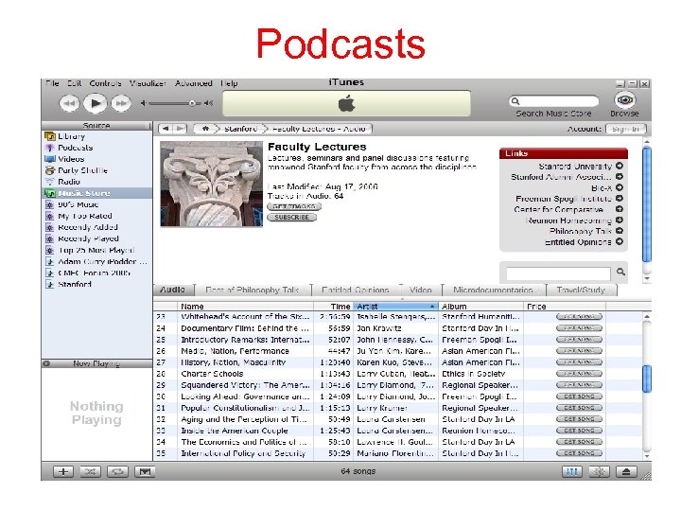Click the Subscribe button
This screenshot has width=681, height=511.
point(292,218)
